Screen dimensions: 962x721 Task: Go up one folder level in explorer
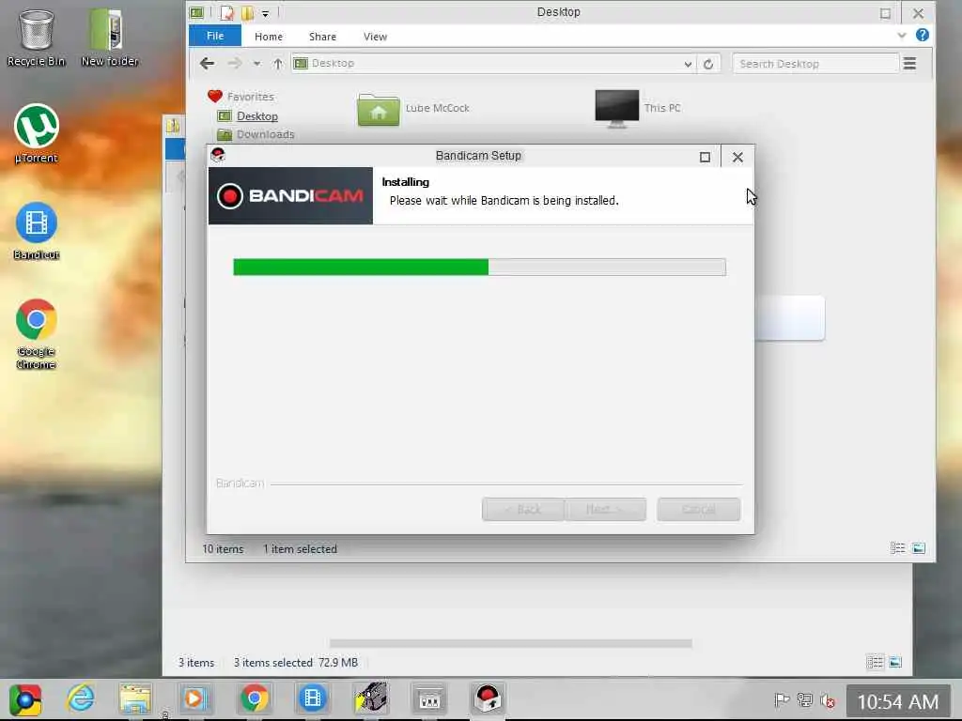[278, 64]
